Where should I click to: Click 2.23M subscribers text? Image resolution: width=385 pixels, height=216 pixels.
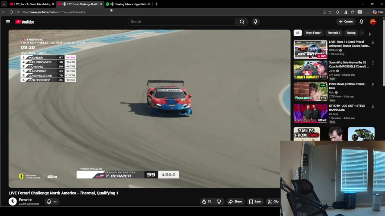[29, 204]
